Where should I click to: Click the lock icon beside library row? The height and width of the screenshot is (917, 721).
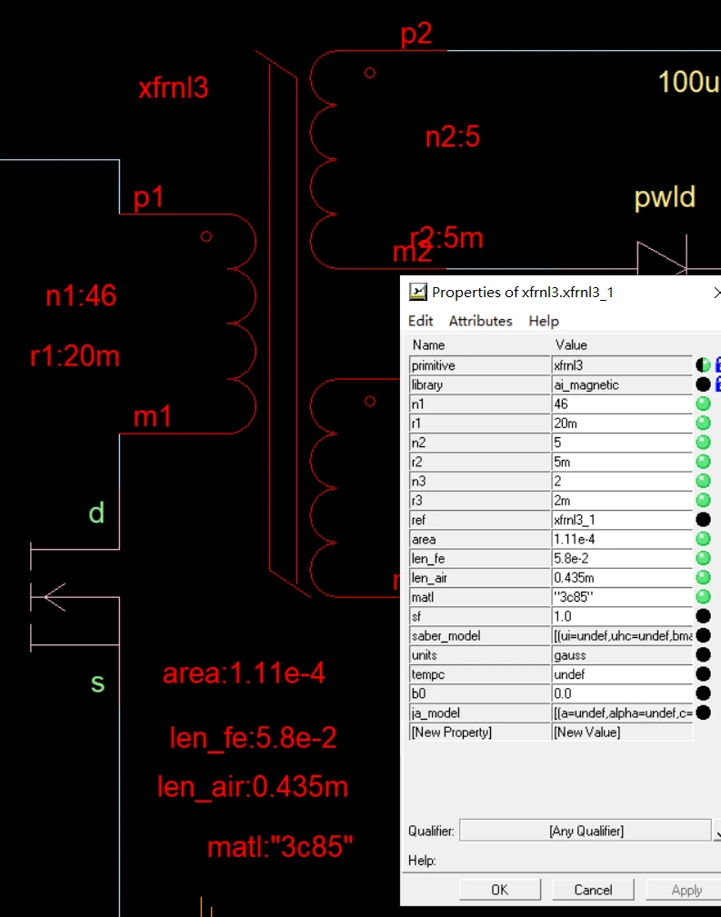click(717, 384)
